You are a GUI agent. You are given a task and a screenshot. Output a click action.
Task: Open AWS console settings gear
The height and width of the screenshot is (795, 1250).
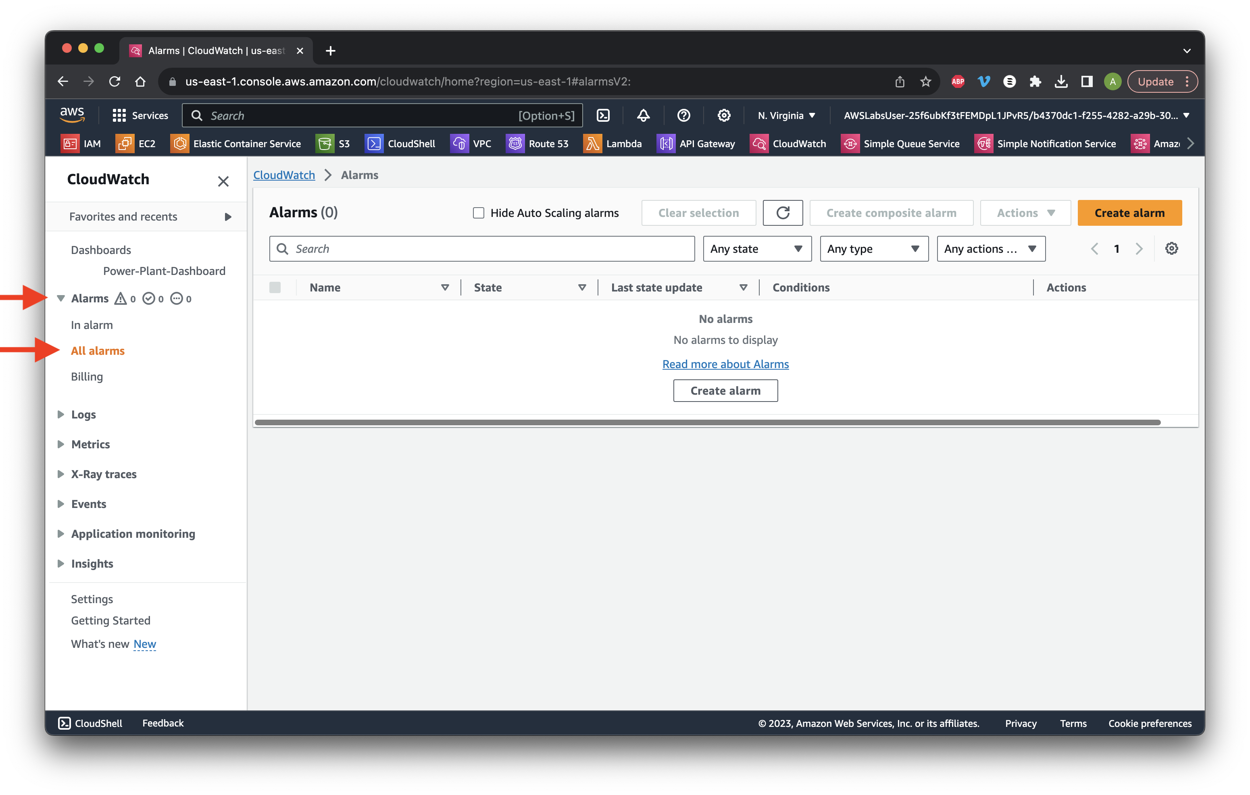coord(724,115)
